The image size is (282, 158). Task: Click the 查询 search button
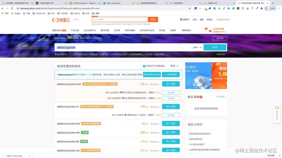pos(215,47)
